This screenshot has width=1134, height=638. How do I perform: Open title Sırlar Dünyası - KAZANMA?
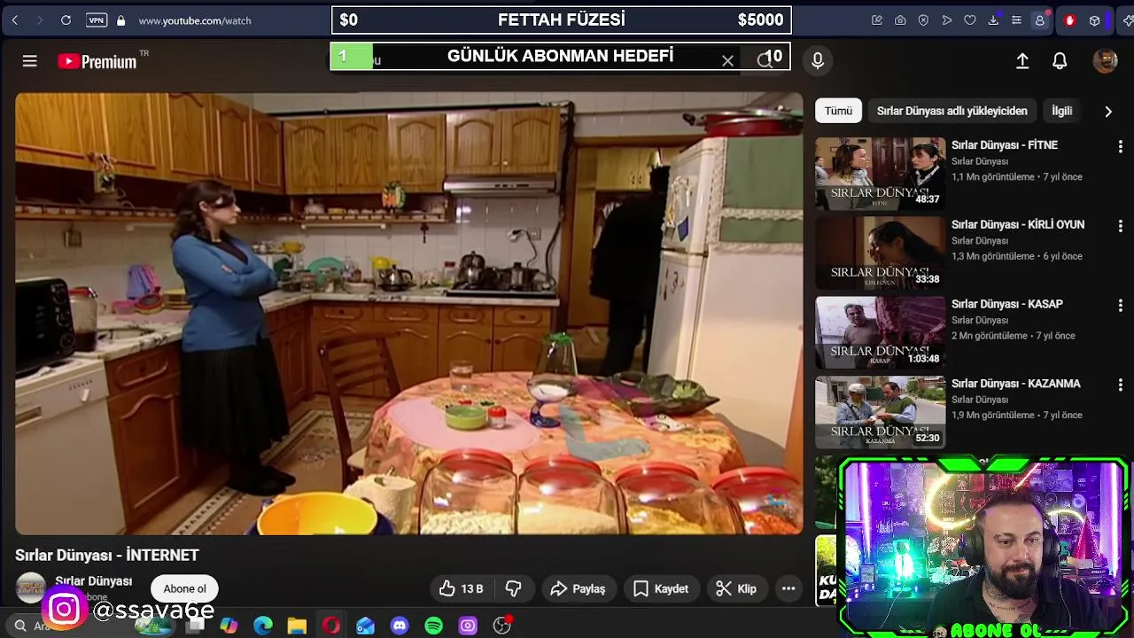click(1016, 384)
